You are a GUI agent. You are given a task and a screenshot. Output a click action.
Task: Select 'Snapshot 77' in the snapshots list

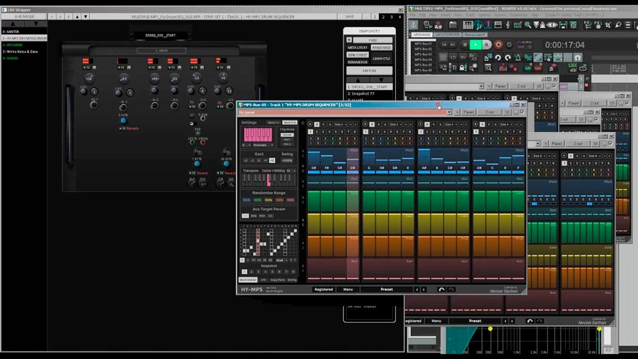370,94
